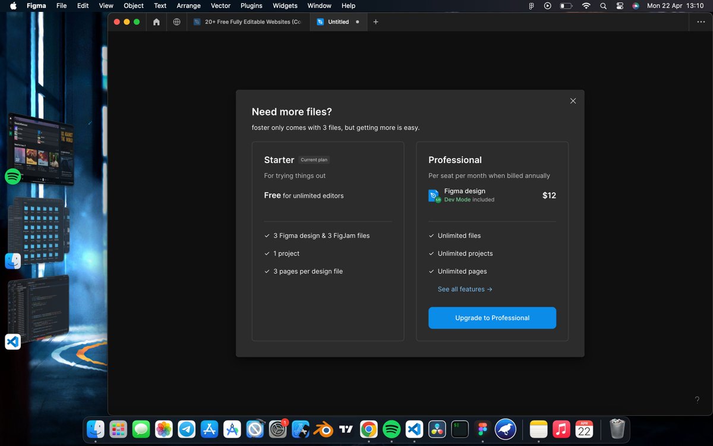Viewport: 713px width, 446px height.
Task: Open the Figma home tab
Action: pos(156,21)
